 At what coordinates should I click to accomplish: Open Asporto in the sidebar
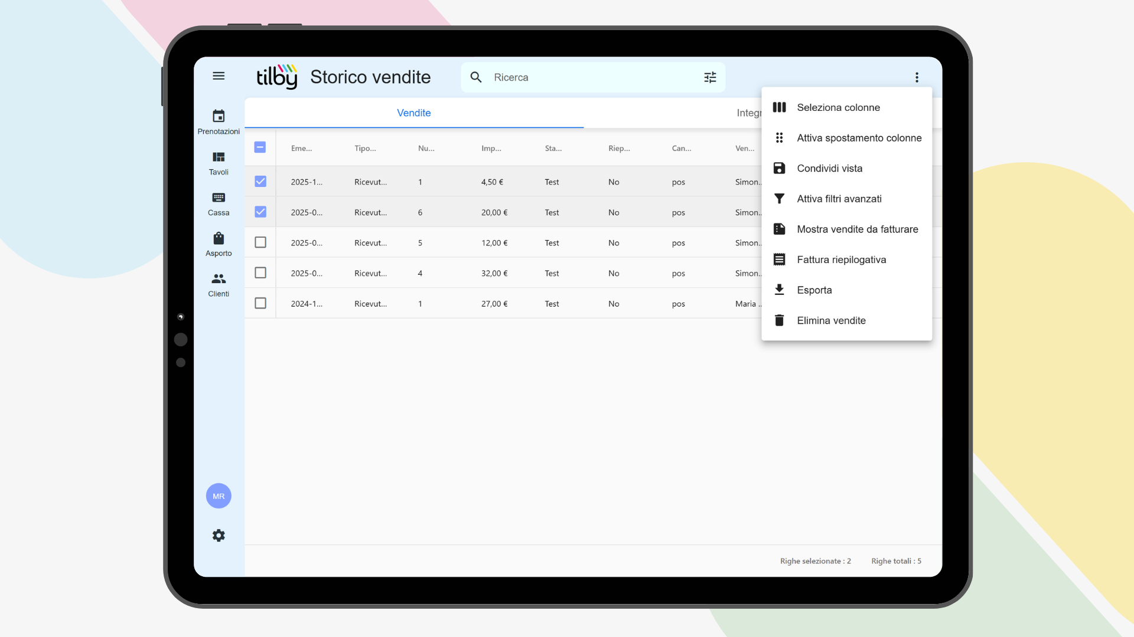(x=219, y=245)
